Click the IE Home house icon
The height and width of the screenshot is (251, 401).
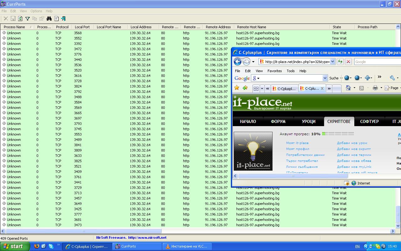[x=348, y=88]
